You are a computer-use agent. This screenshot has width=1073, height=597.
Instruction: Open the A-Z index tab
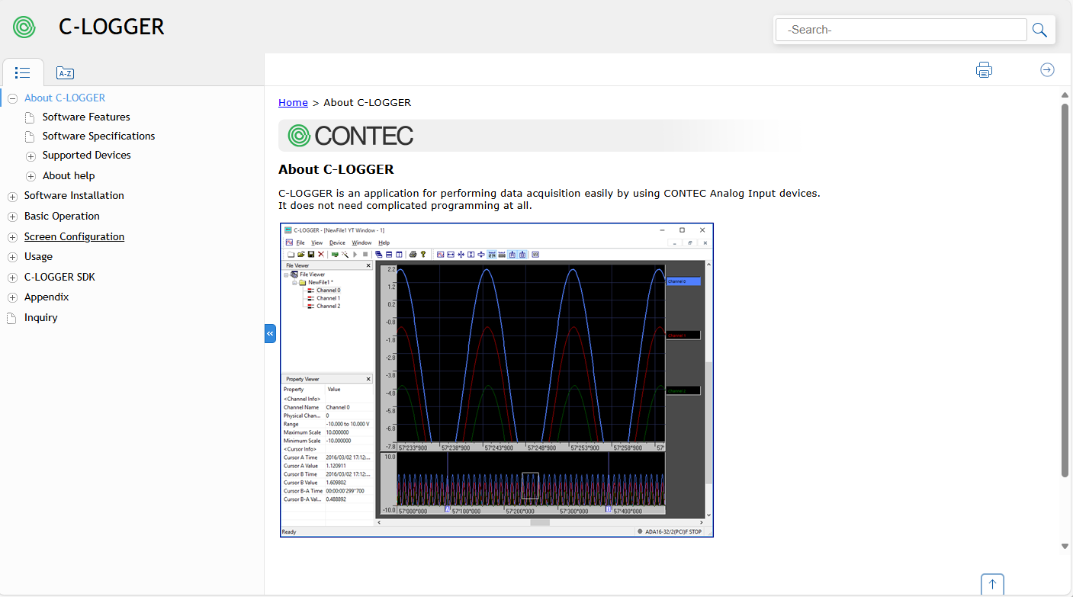click(x=65, y=73)
